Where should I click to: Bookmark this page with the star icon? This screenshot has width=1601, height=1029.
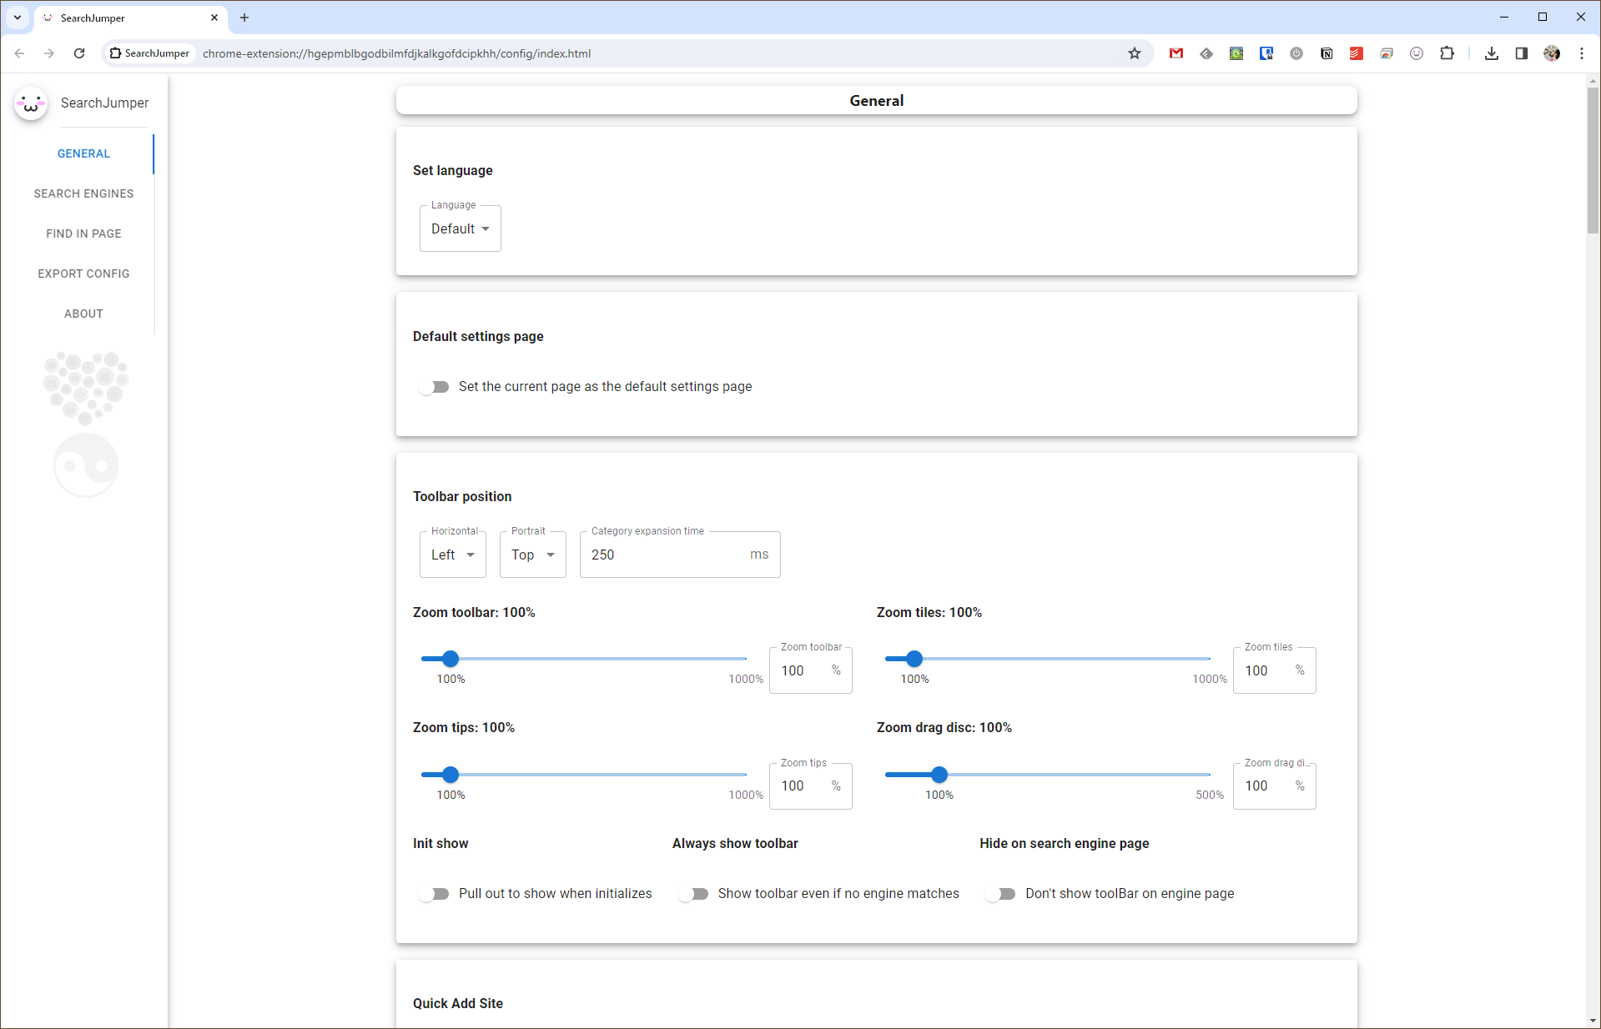point(1135,53)
